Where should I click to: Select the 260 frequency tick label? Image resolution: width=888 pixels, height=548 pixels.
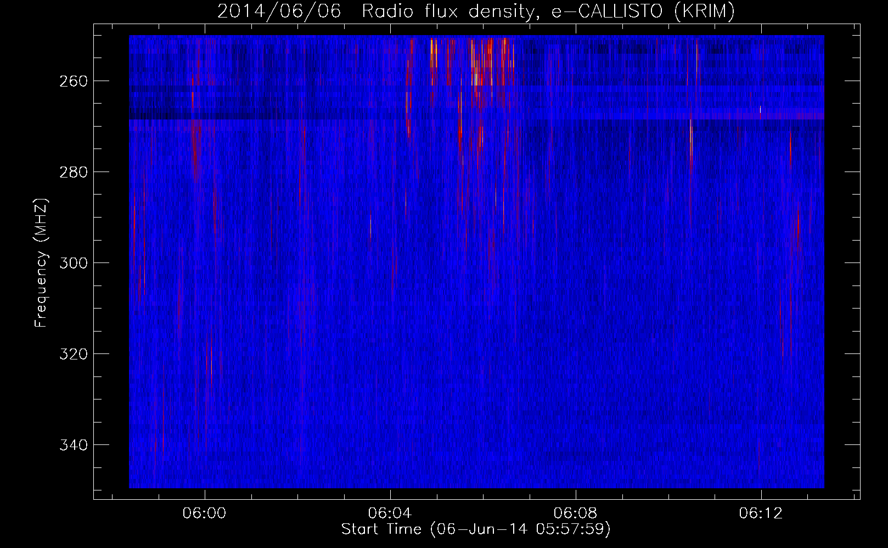[x=73, y=81]
